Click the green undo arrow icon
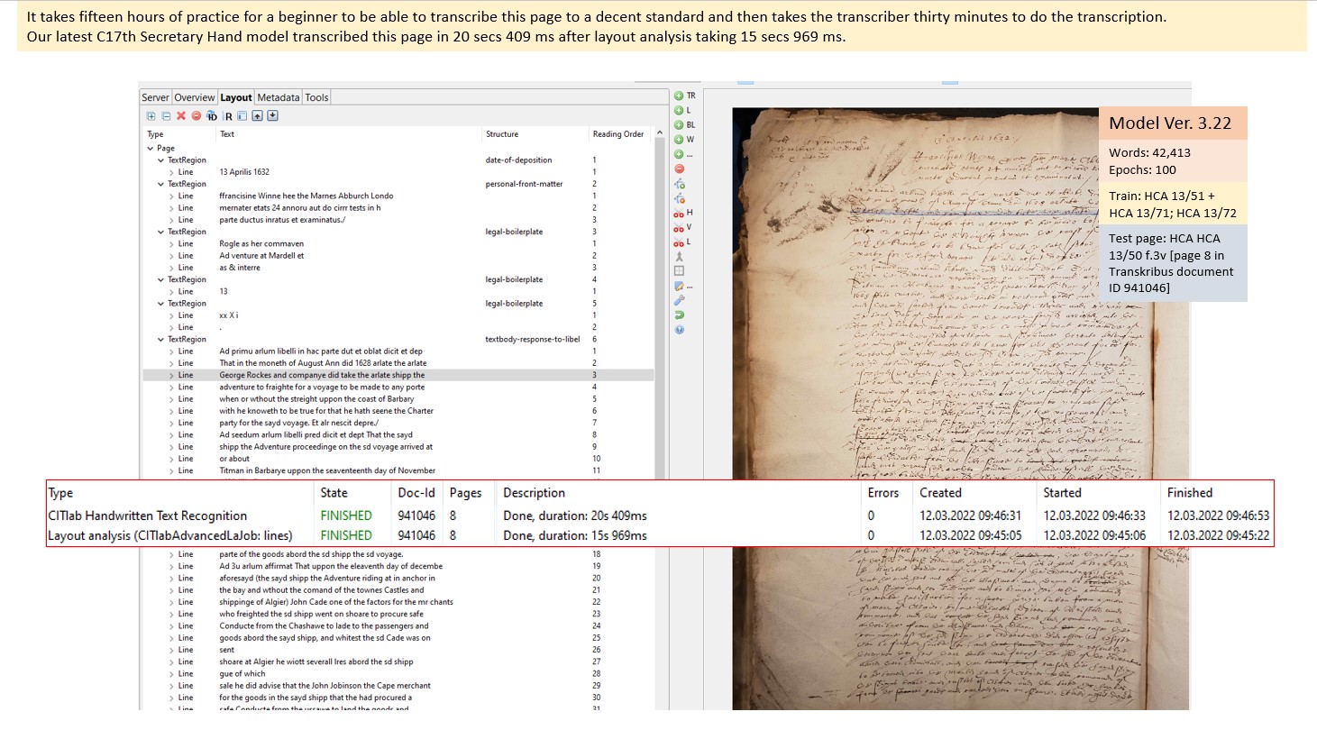This screenshot has width=1317, height=739. pos(679,315)
